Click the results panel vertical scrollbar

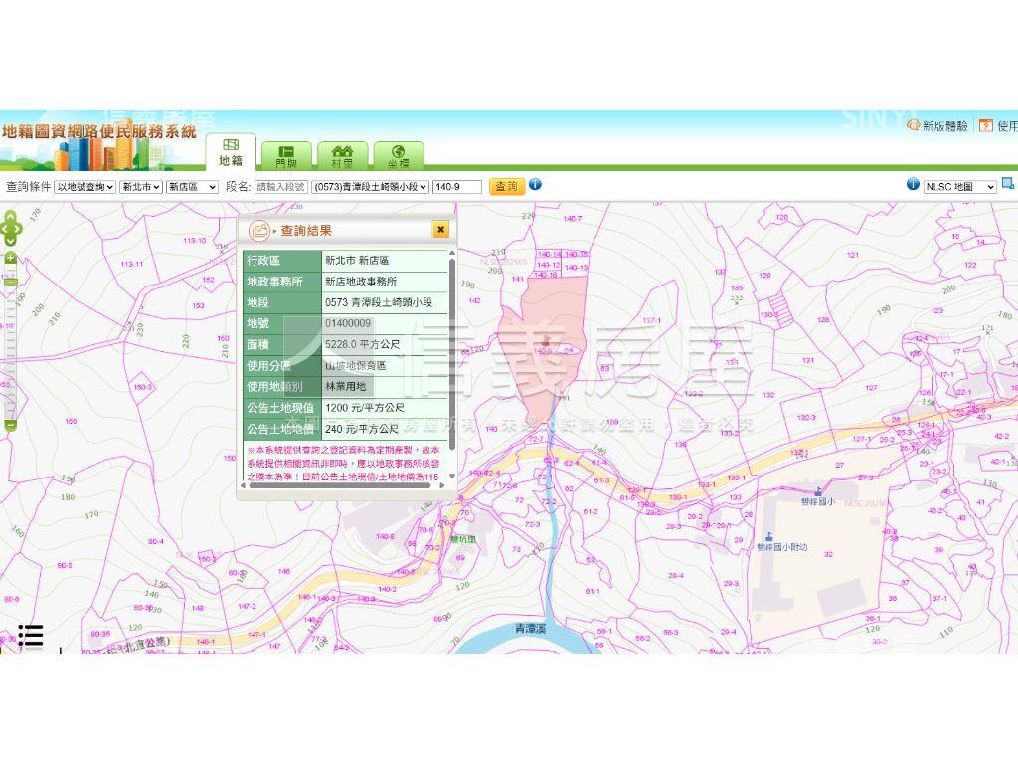click(x=452, y=354)
